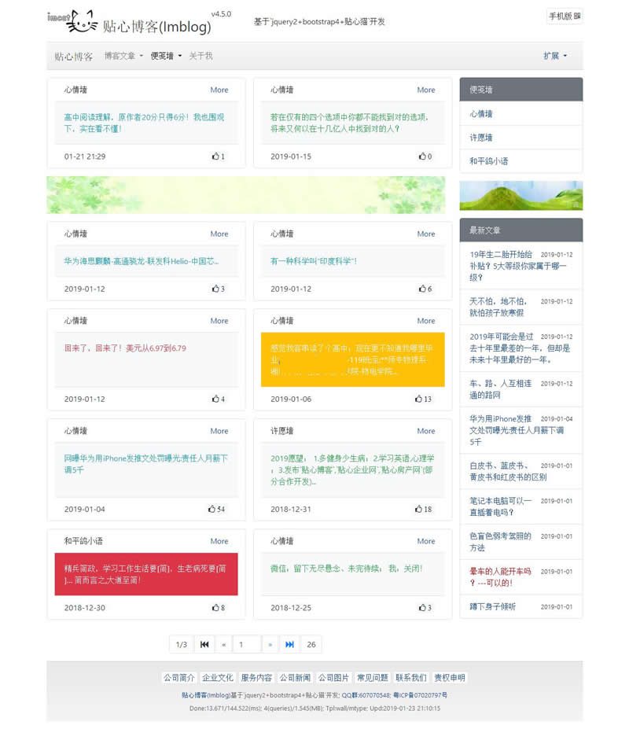Click the green leaves banner image
Viewport: 629px width, 729px height.
(245, 195)
